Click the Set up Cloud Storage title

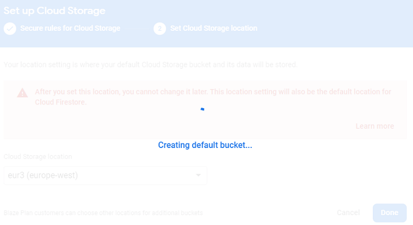click(x=55, y=11)
